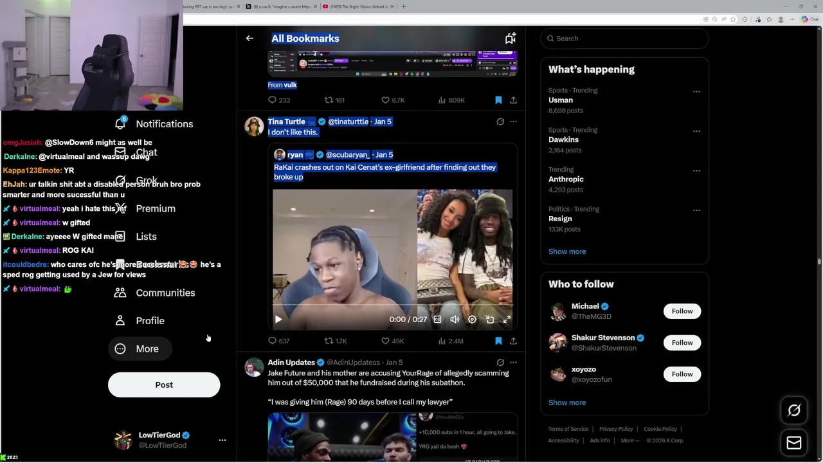Open Tina Turtle's profile avatar
The height and width of the screenshot is (463, 823).
pos(254,127)
